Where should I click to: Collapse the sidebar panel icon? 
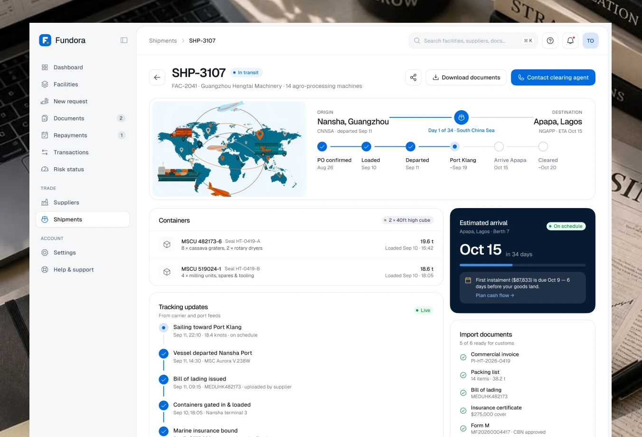[124, 40]
